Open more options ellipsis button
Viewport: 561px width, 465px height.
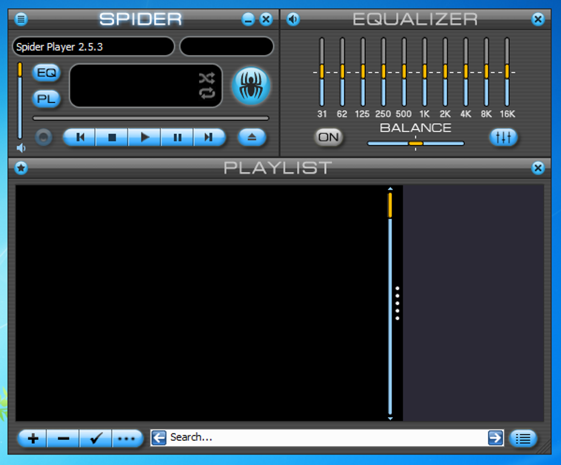(x=127, y=438)
